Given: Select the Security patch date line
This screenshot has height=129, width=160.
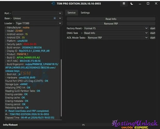Looking at the screenshot, I should tap(21, 44).
